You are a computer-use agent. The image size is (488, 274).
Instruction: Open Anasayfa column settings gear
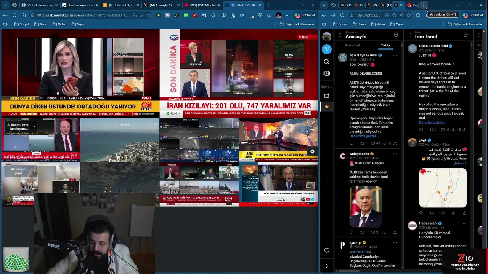[396, 35]
